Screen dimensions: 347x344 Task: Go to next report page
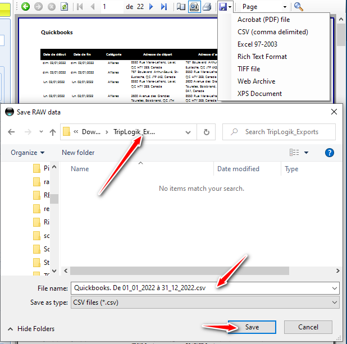(151, 7)
